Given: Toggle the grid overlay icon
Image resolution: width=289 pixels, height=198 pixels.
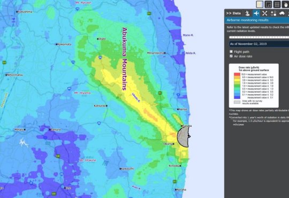Looking at the screenshot, I should (x=277, y=4).
